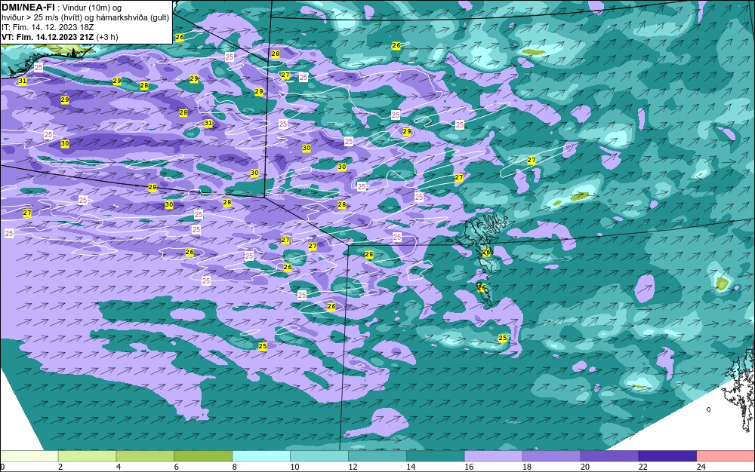
Task: Click the "20" tick label on color scale
Action: (585, 467)
